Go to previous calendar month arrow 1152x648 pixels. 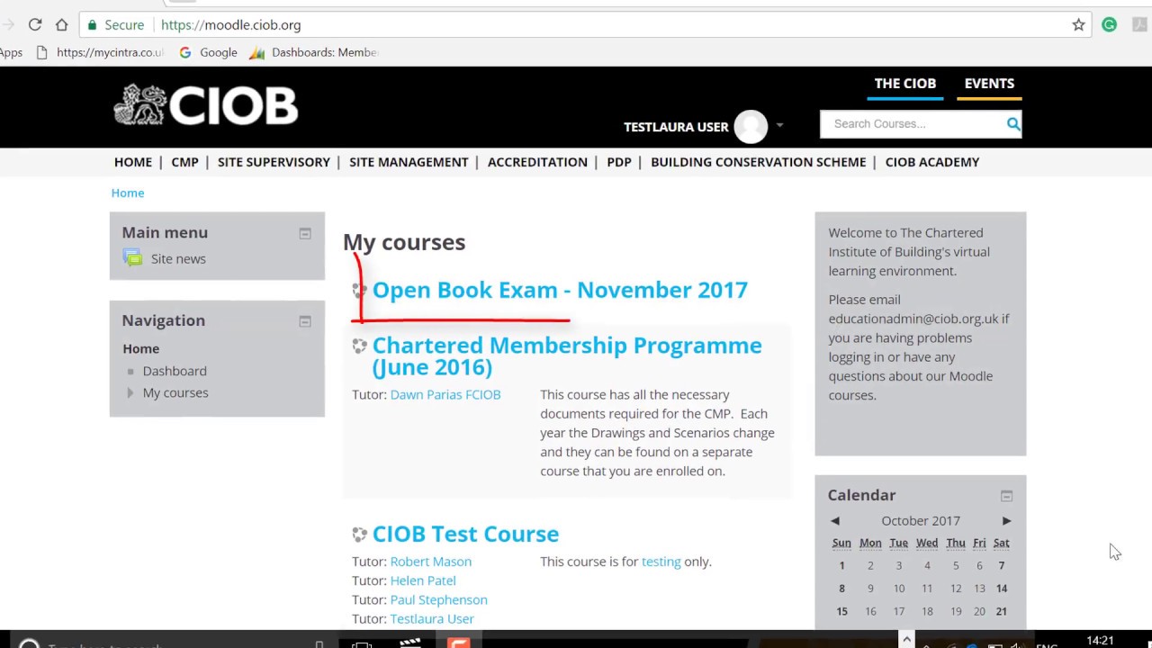835,521
